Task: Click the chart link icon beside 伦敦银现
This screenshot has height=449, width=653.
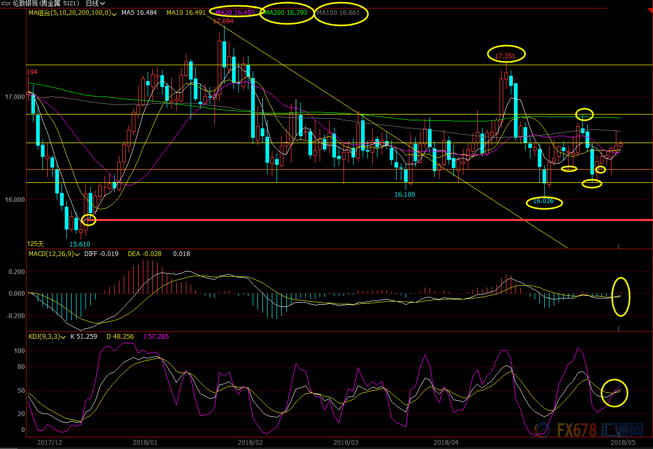Action: pos(5,3)
